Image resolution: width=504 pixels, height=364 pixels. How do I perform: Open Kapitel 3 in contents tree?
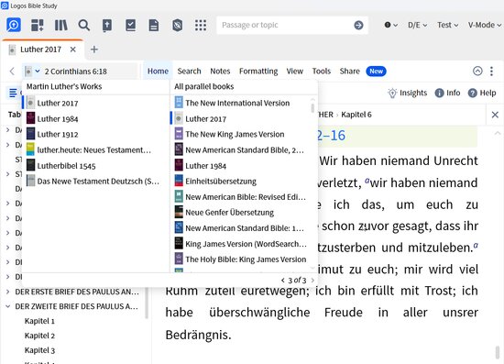coord(39,350)
